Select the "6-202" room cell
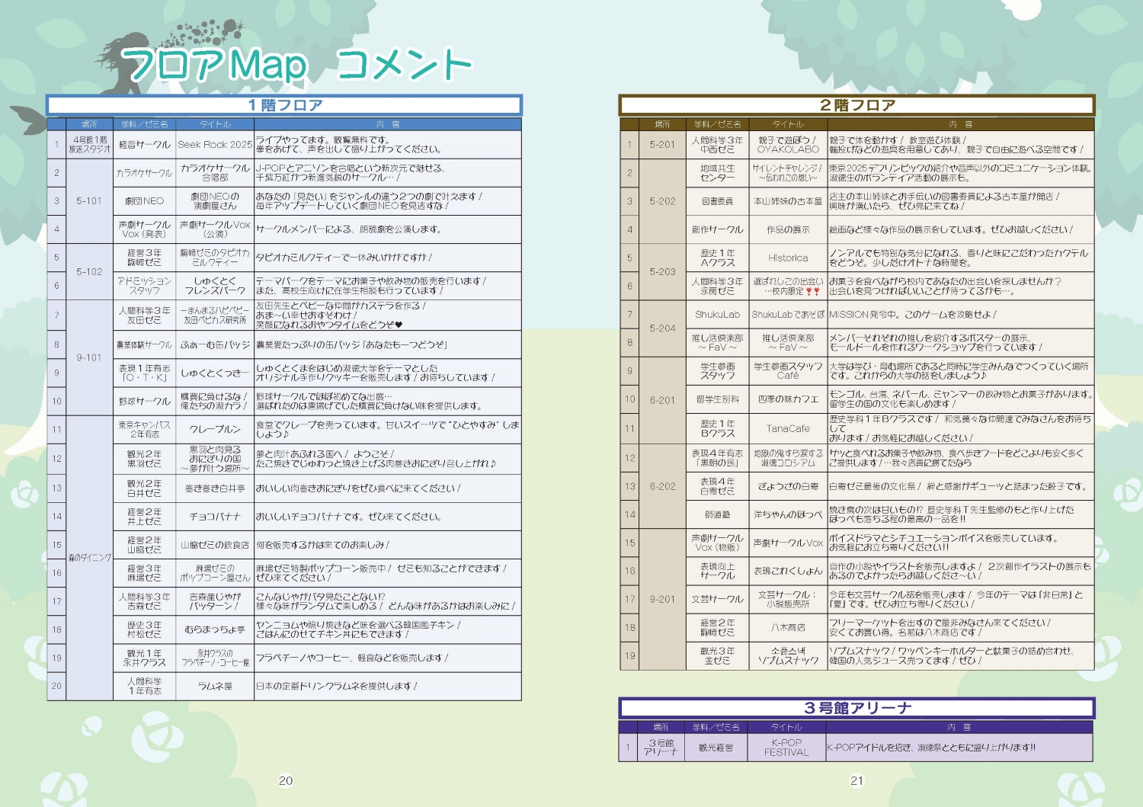The image size is (1143, 807). [x=662, y=486]
